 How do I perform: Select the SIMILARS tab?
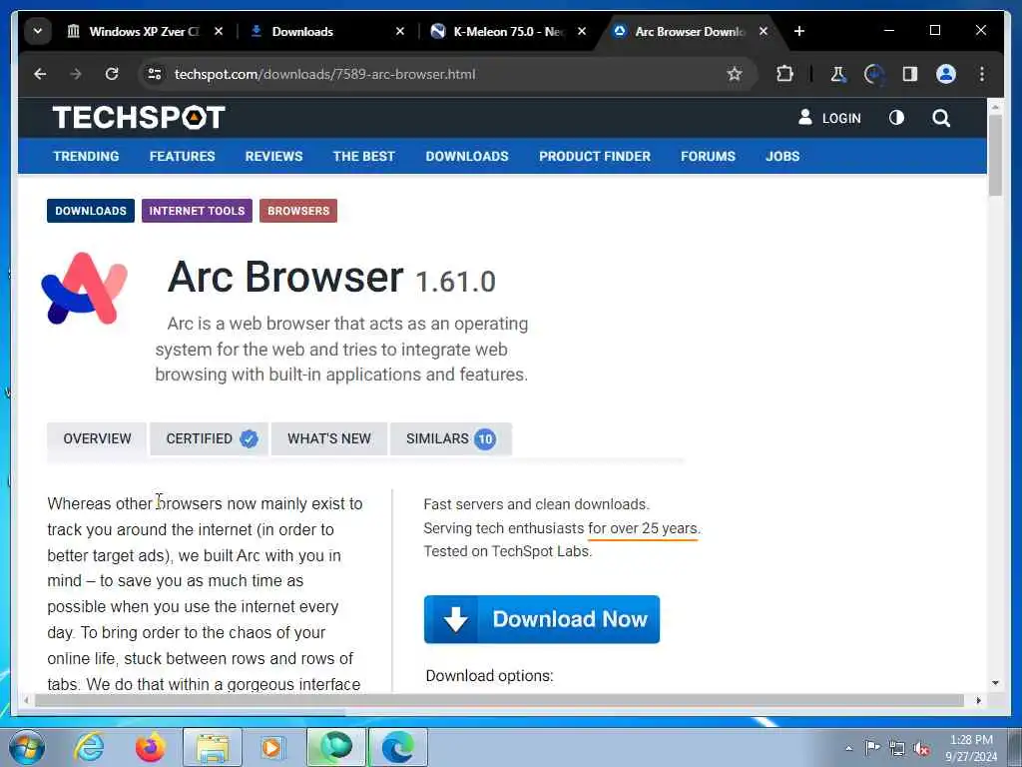click(x=450, y=439)
